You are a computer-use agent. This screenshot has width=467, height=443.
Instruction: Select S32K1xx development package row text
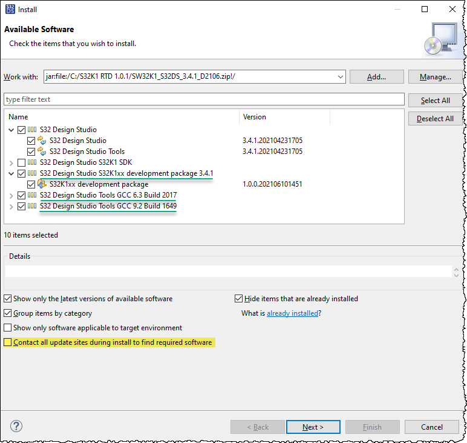tap(99, 184)
